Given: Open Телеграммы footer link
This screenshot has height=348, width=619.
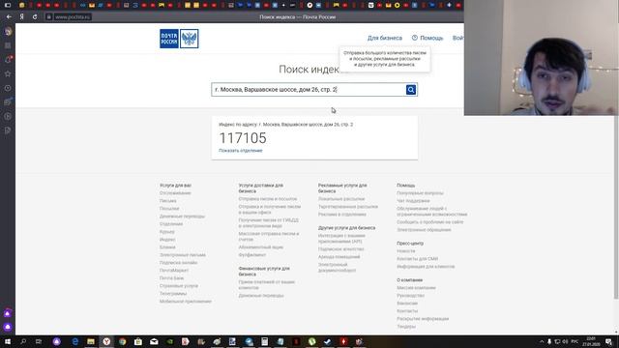Looking at the screenshot, I should (x=173, y=294).
